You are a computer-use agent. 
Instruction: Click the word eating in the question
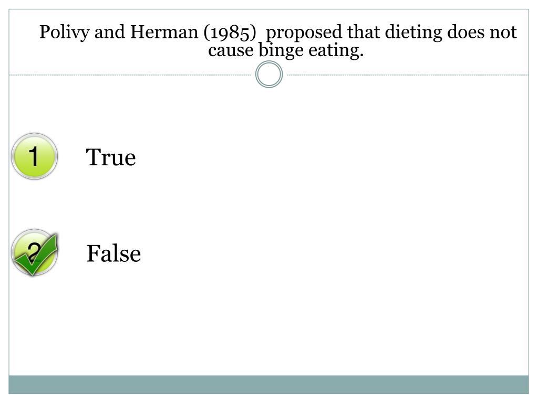(336, 51)
